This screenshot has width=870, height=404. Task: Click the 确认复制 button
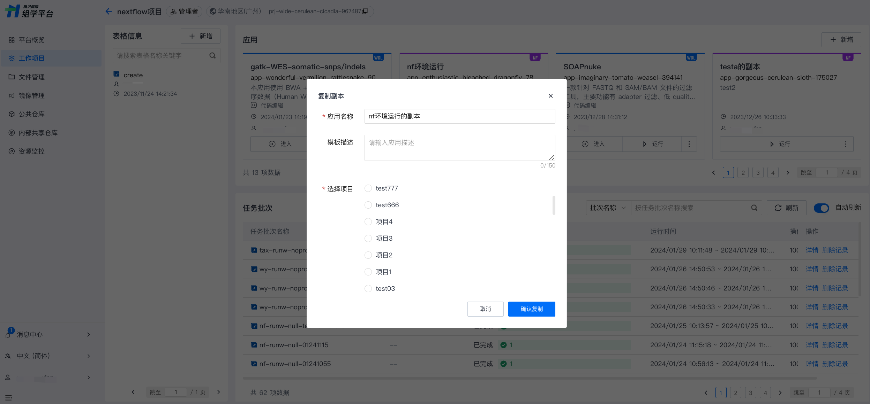531,309
